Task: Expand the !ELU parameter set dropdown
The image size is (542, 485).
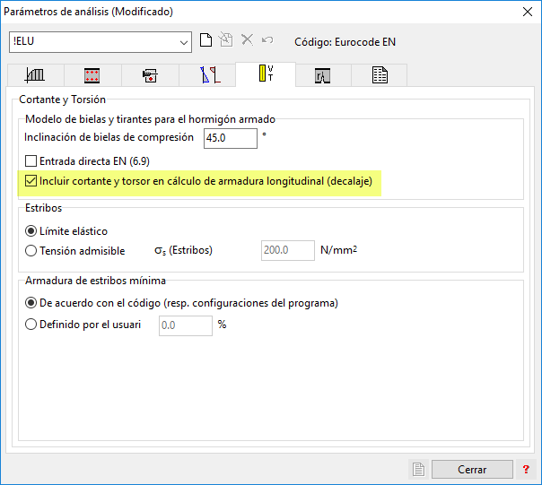Action: [x=184, y=41]
